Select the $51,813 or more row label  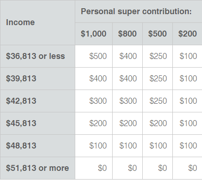point(37,168)
